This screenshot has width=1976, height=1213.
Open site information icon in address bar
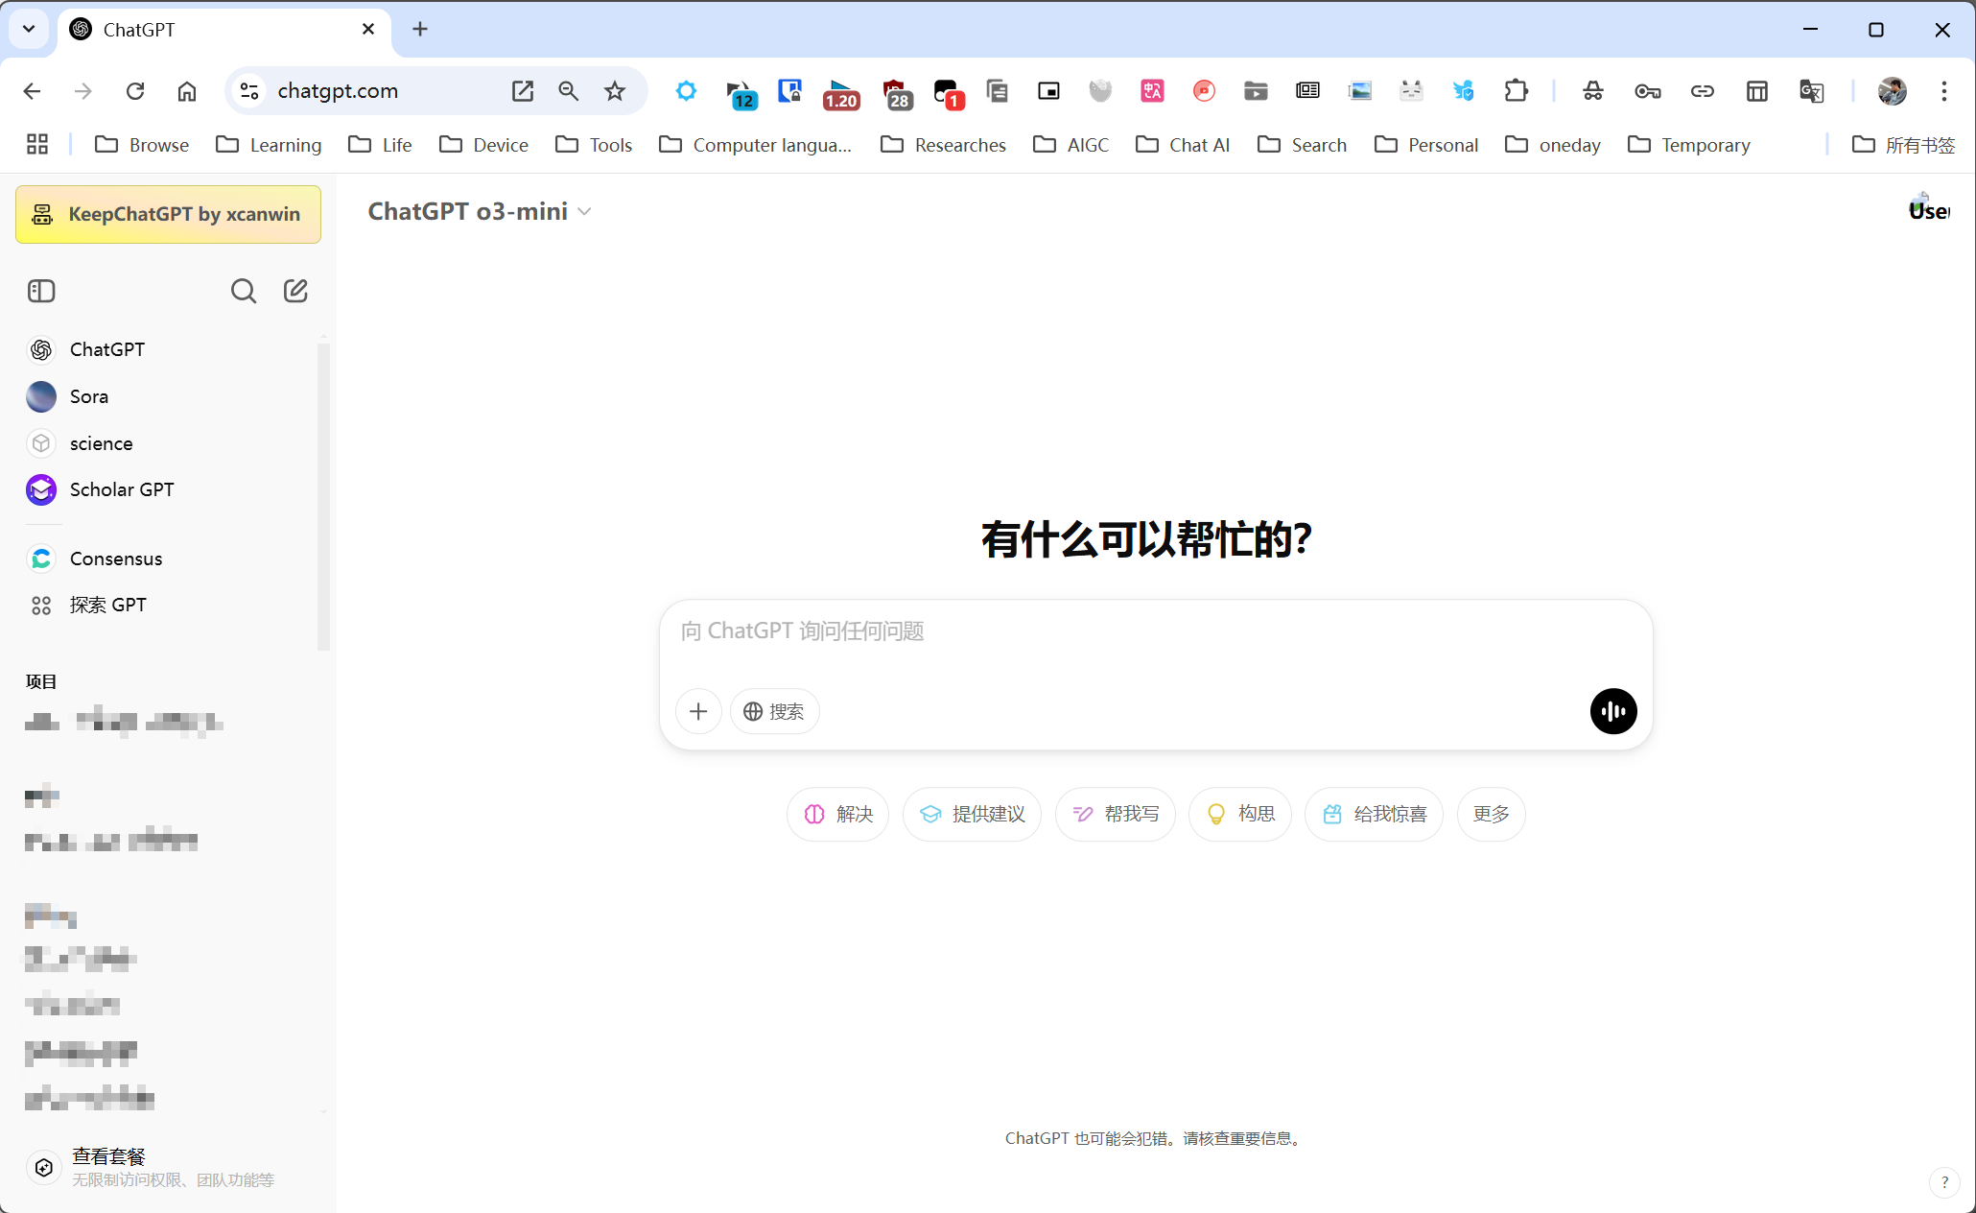249,91
